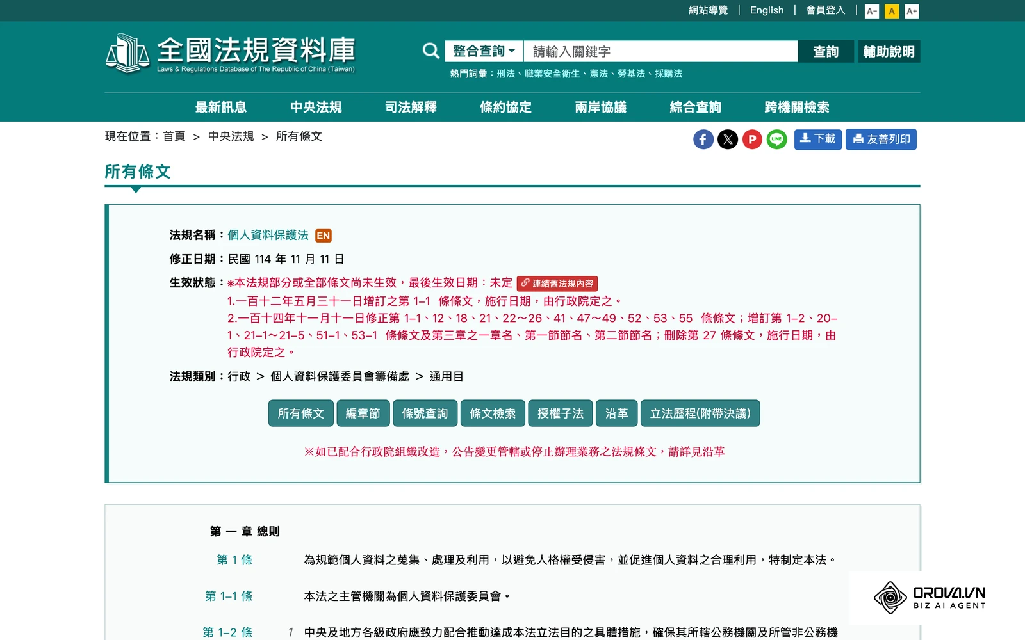The image size is (1025, 640).
Task: Click the keyword search input field
Action: tap(660, 51)
